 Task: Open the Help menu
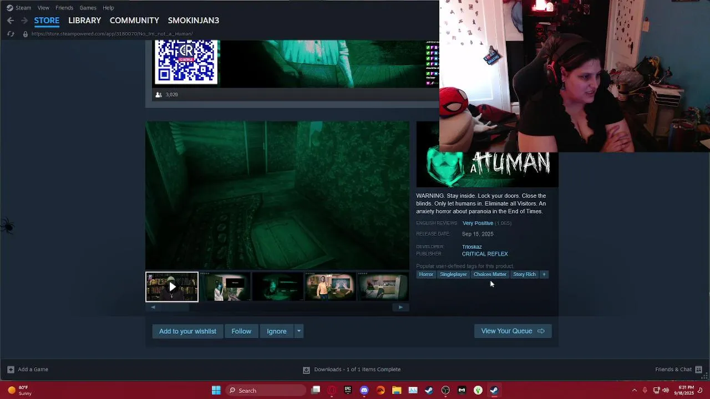click(x=108, y=8)
